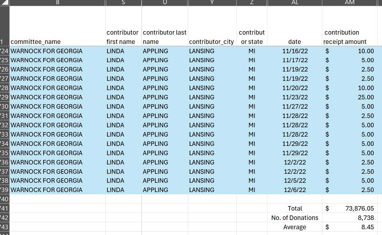Click the contributor_city header cell
This screenshot has height=235, width=382.
coord(212,42)
